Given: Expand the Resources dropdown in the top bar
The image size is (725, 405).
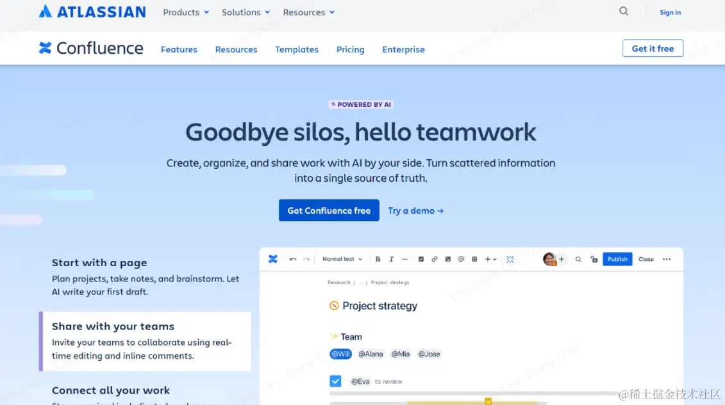Looking at the screenshot, I should pos(309,12).
